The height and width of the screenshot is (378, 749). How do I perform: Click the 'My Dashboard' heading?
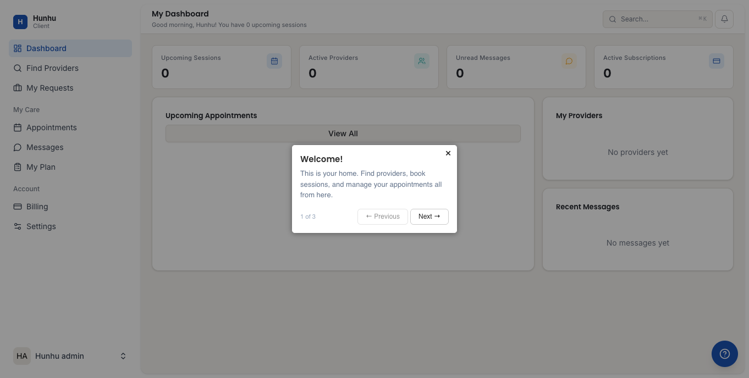click(180, 14)
